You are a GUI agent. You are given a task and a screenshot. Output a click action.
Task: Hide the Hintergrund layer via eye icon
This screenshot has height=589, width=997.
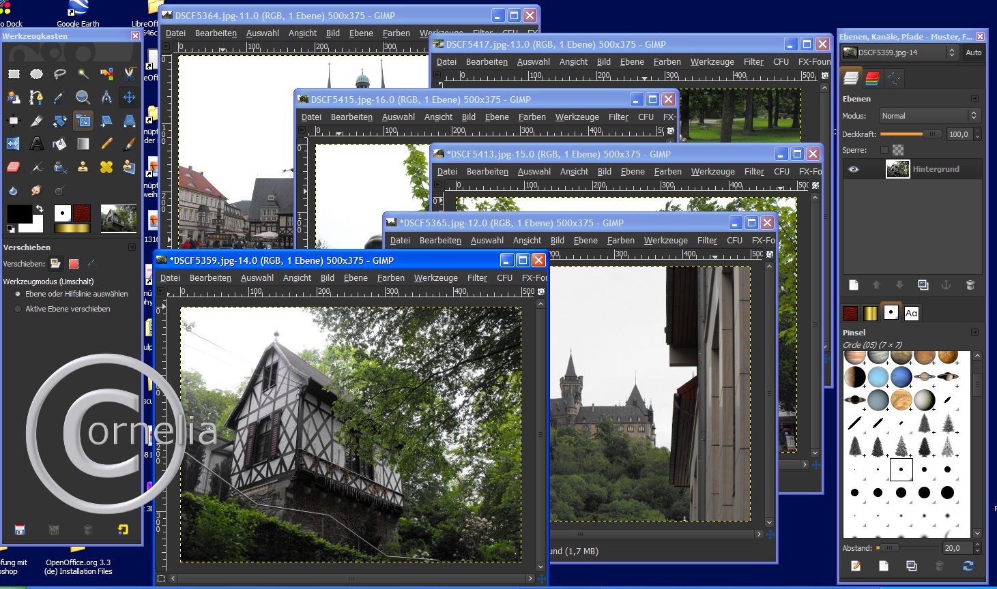(853, 169)
